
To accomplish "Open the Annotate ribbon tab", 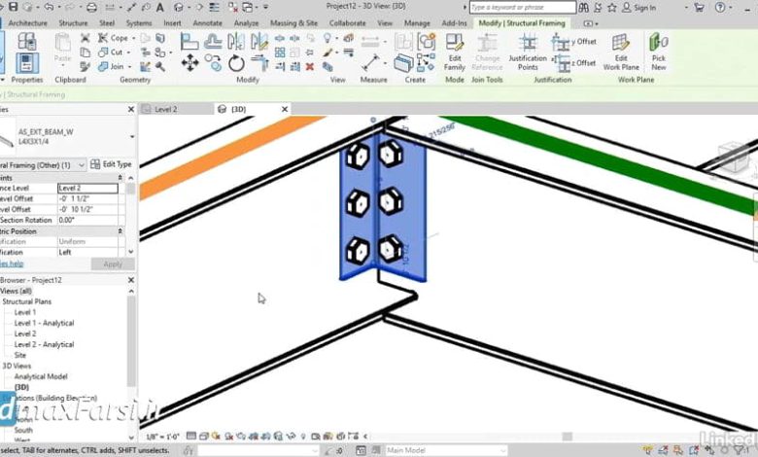I will (x=207, y=23).
